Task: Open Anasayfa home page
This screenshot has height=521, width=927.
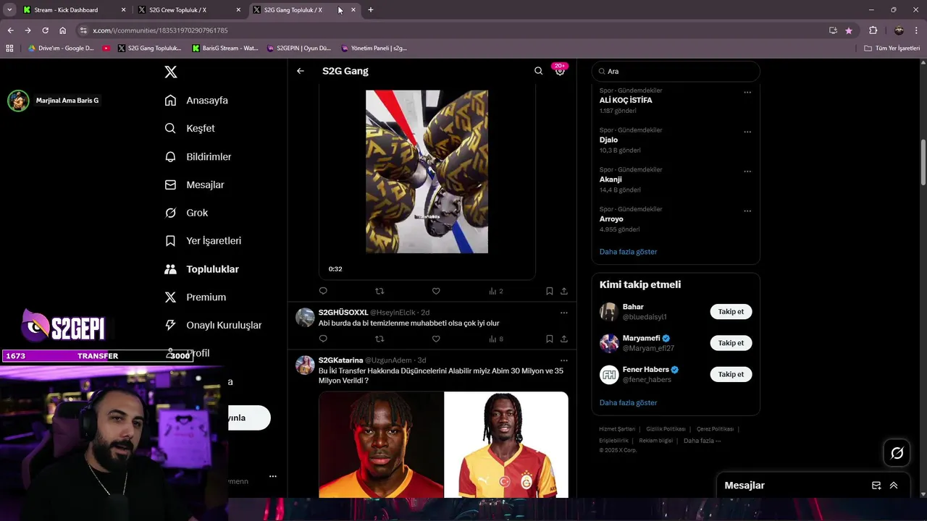Action: point(197,101)
